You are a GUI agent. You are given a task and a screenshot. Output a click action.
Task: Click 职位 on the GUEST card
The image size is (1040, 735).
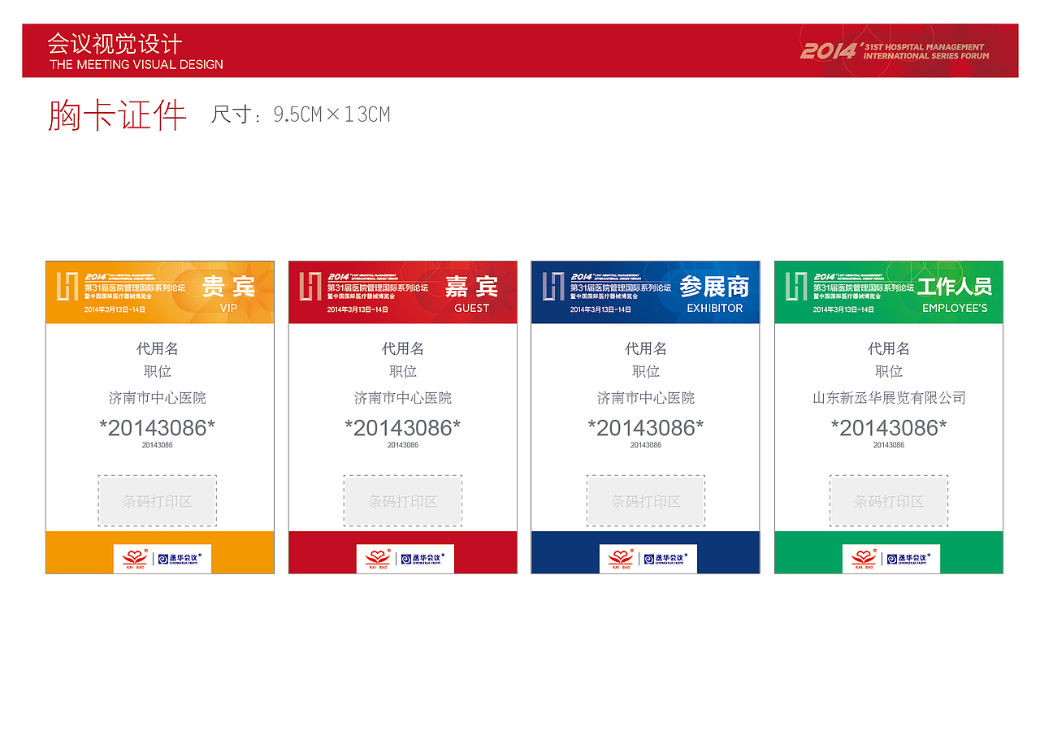tap(403, 371)
